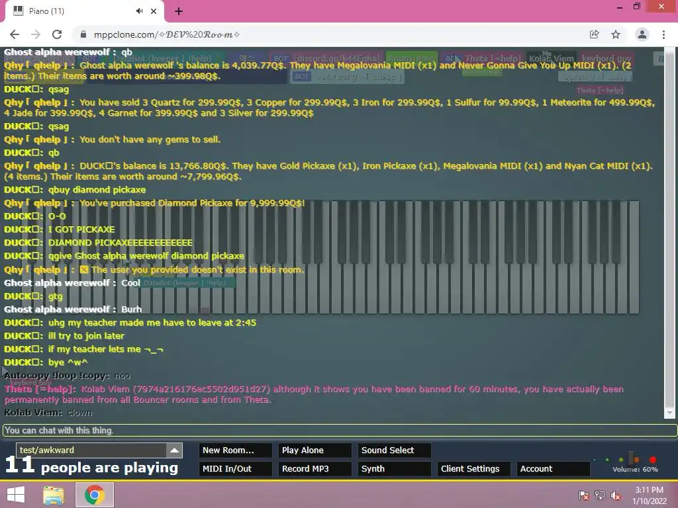Screen dimensions: 678x508
Task: Click the "You don't have any gems to sell" message
Action: point(113,140)
